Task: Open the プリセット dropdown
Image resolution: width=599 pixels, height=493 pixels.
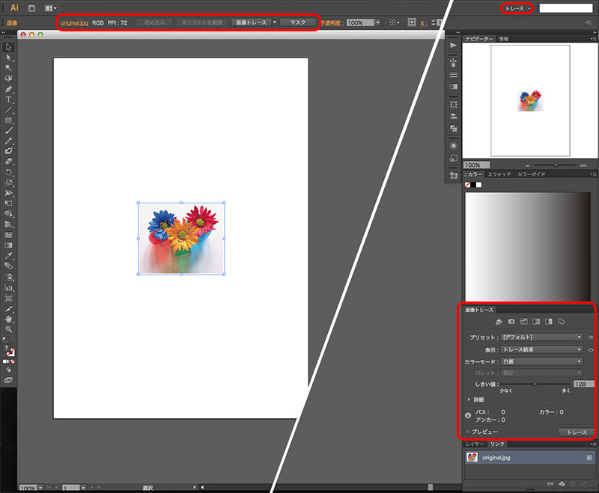Action: tap(541, 337)
